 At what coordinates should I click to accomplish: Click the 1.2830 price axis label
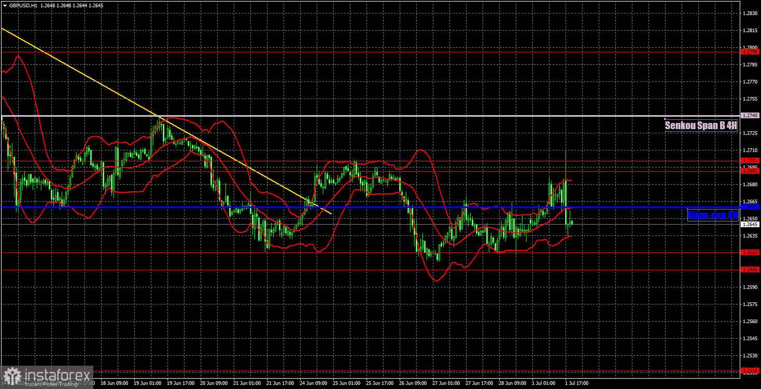750,13
